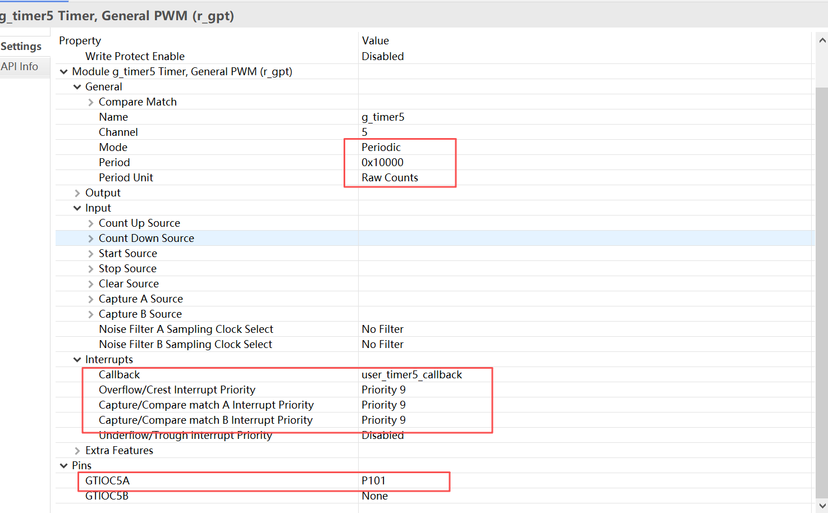Open Overflow/Crest Interrupt Priority value
The height and width of the screenshot is (513, 828).
click(x=383, y=390)
